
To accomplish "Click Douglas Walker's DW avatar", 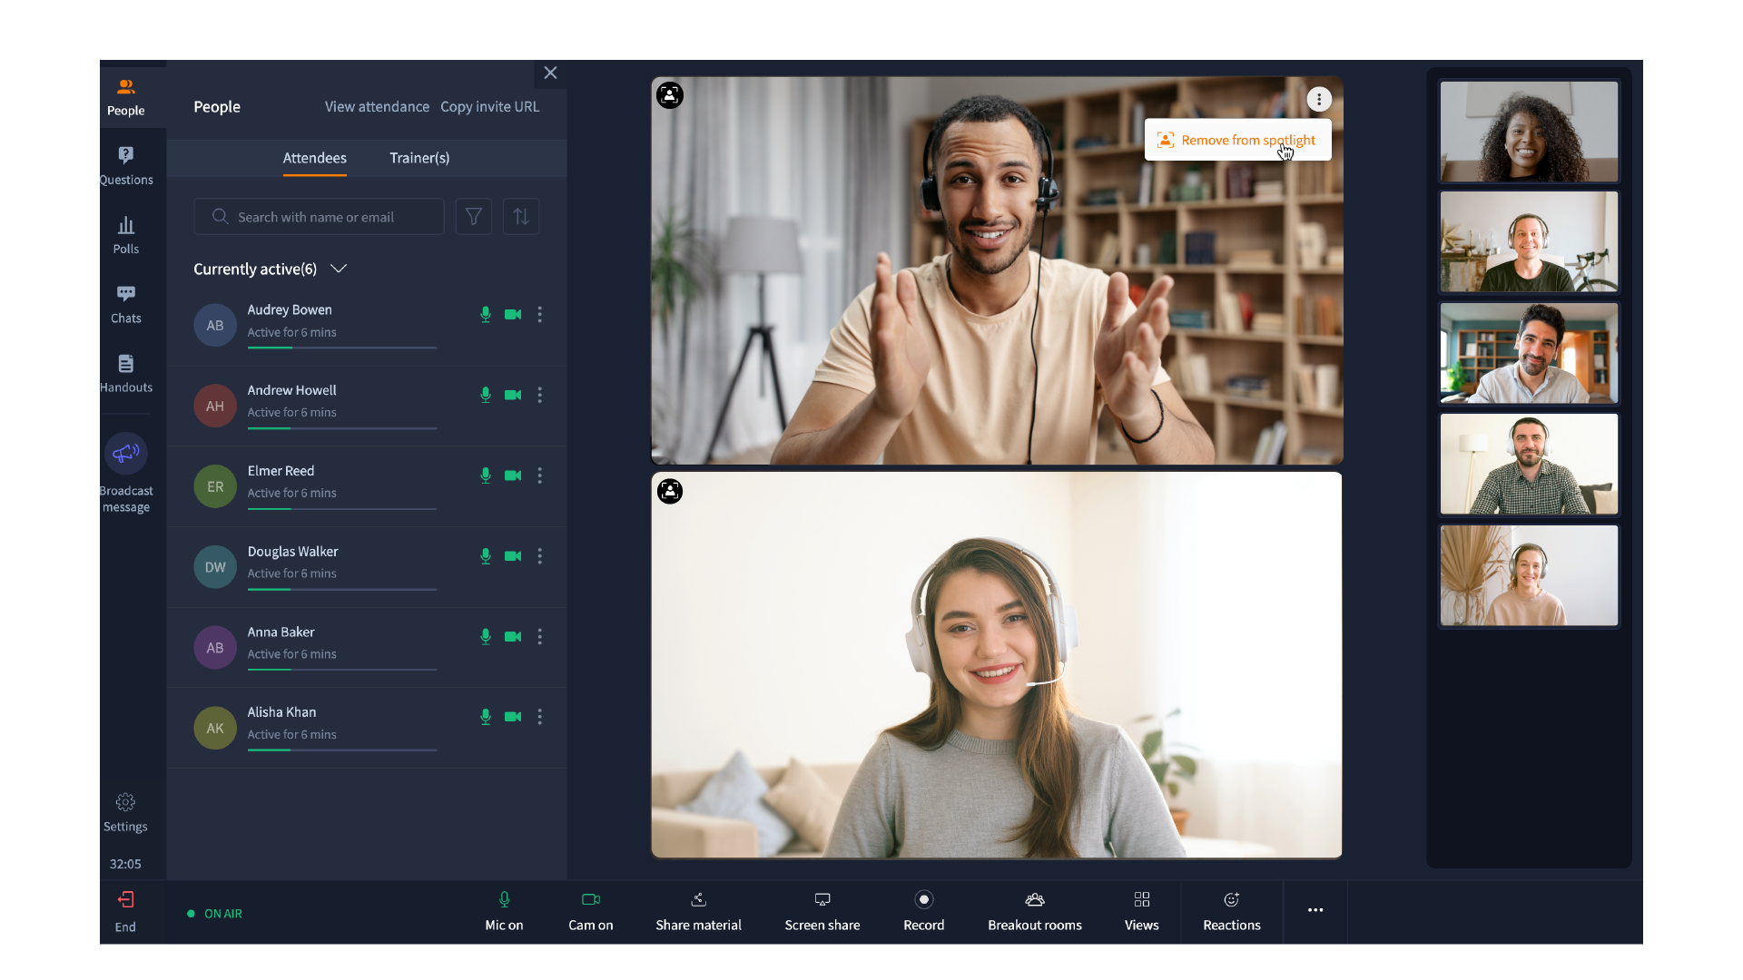I will [x=215, y=567].
